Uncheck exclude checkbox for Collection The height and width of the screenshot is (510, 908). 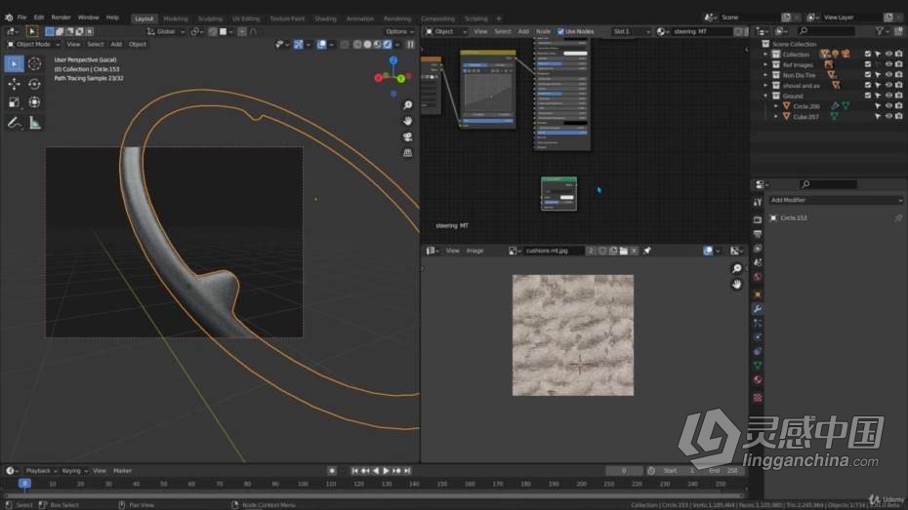pyautogui.click(x=867, y=54)
